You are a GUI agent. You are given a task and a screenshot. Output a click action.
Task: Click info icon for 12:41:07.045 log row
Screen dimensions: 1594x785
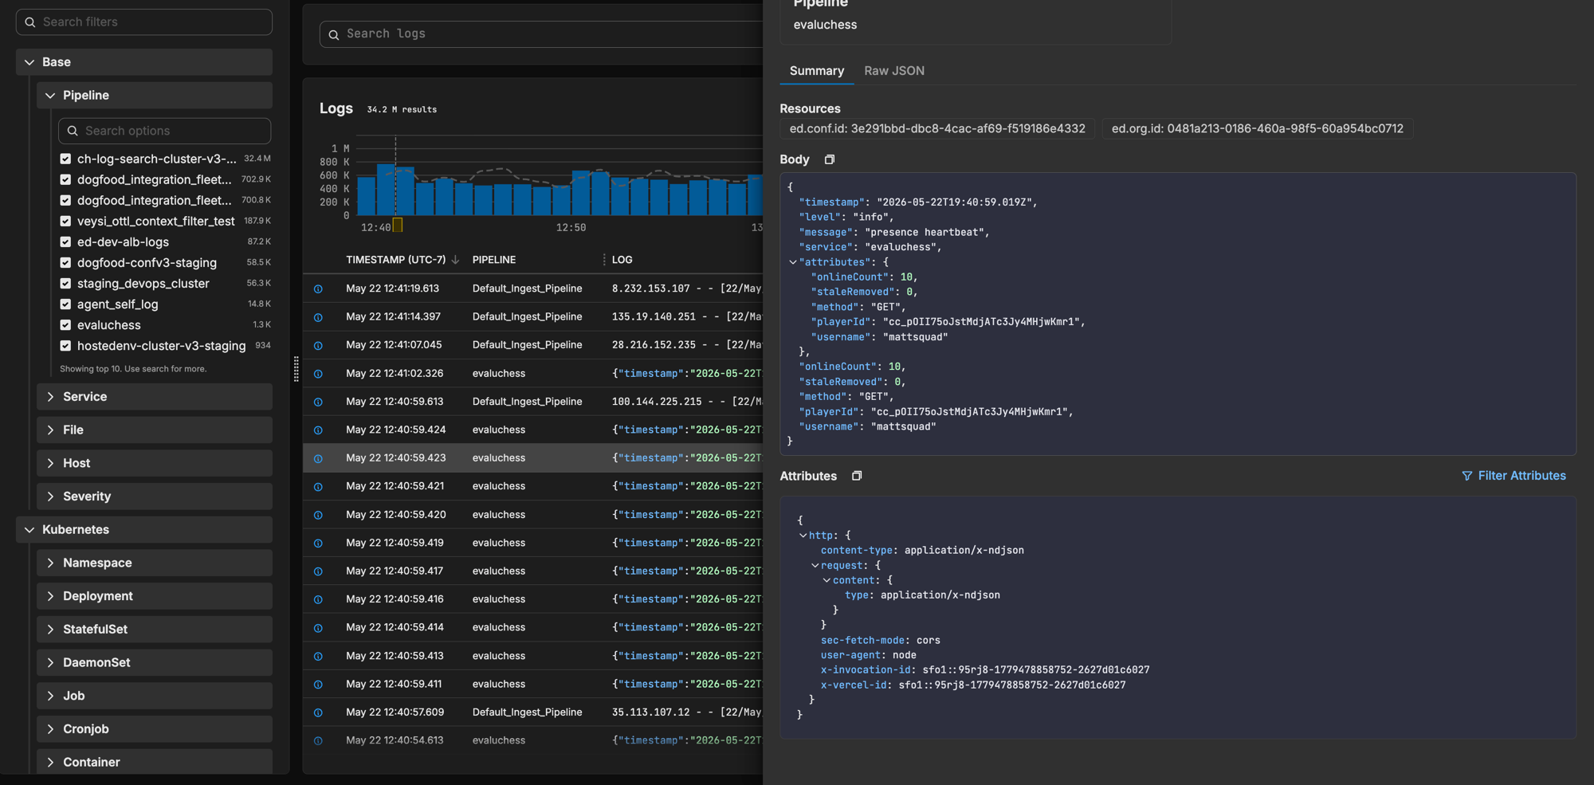pos(318,345)
